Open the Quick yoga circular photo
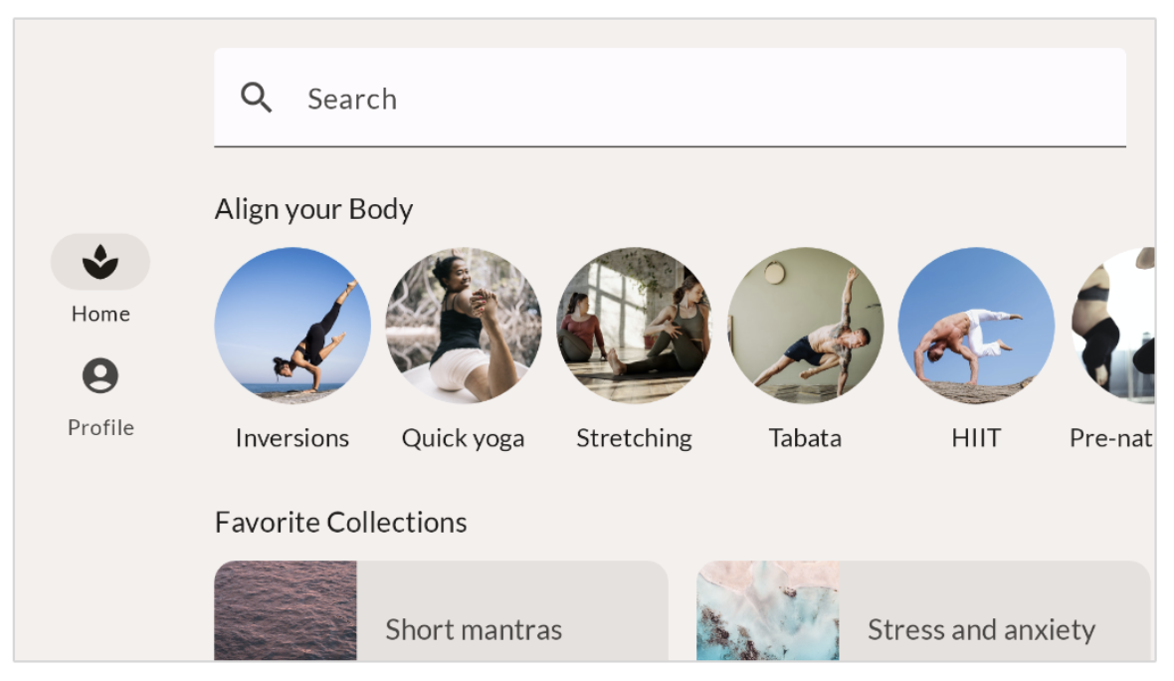Viewport: 1174px width, 681px height. (464, 326)
